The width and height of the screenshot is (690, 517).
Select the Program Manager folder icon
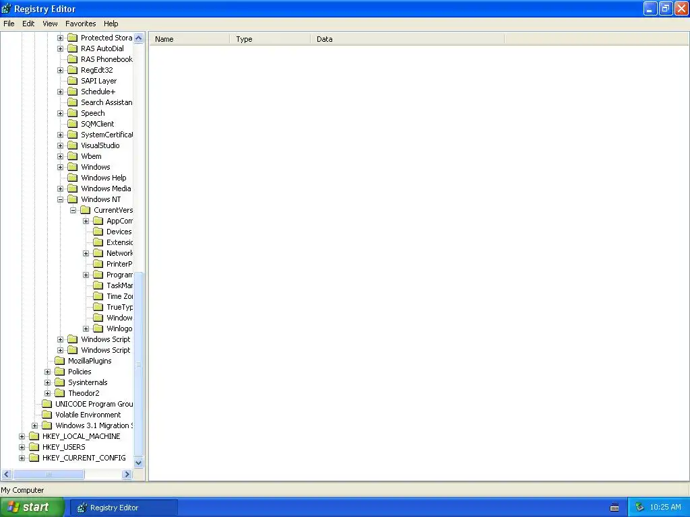[x=98, y=275]
